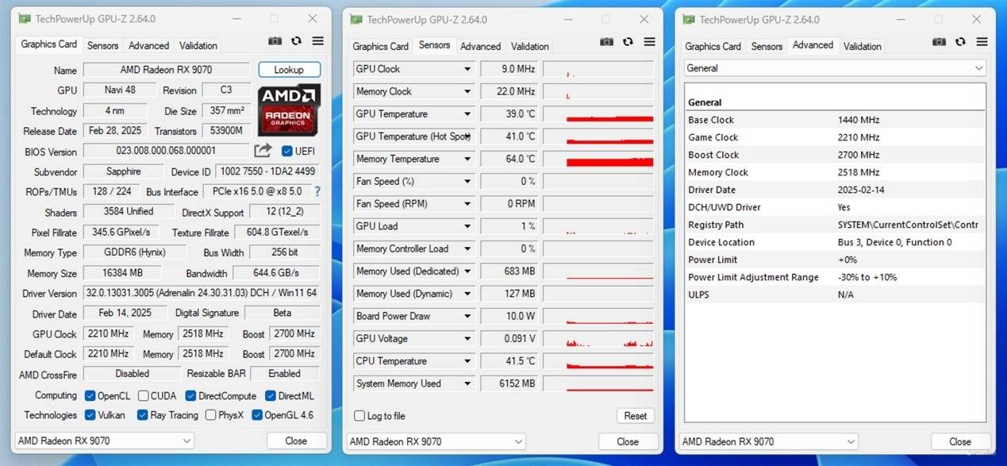Click the GPU-Z app icon in Sensors window title bar
1007x466 pixels.
pos(356,20)
